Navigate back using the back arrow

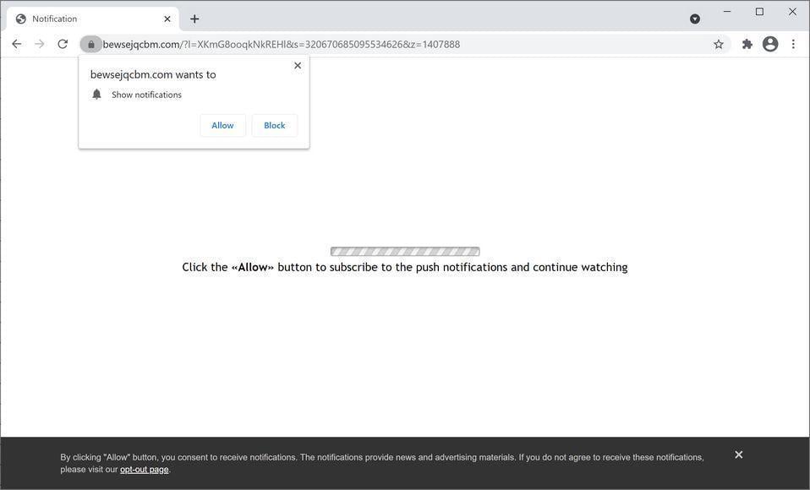click(16, 43)
